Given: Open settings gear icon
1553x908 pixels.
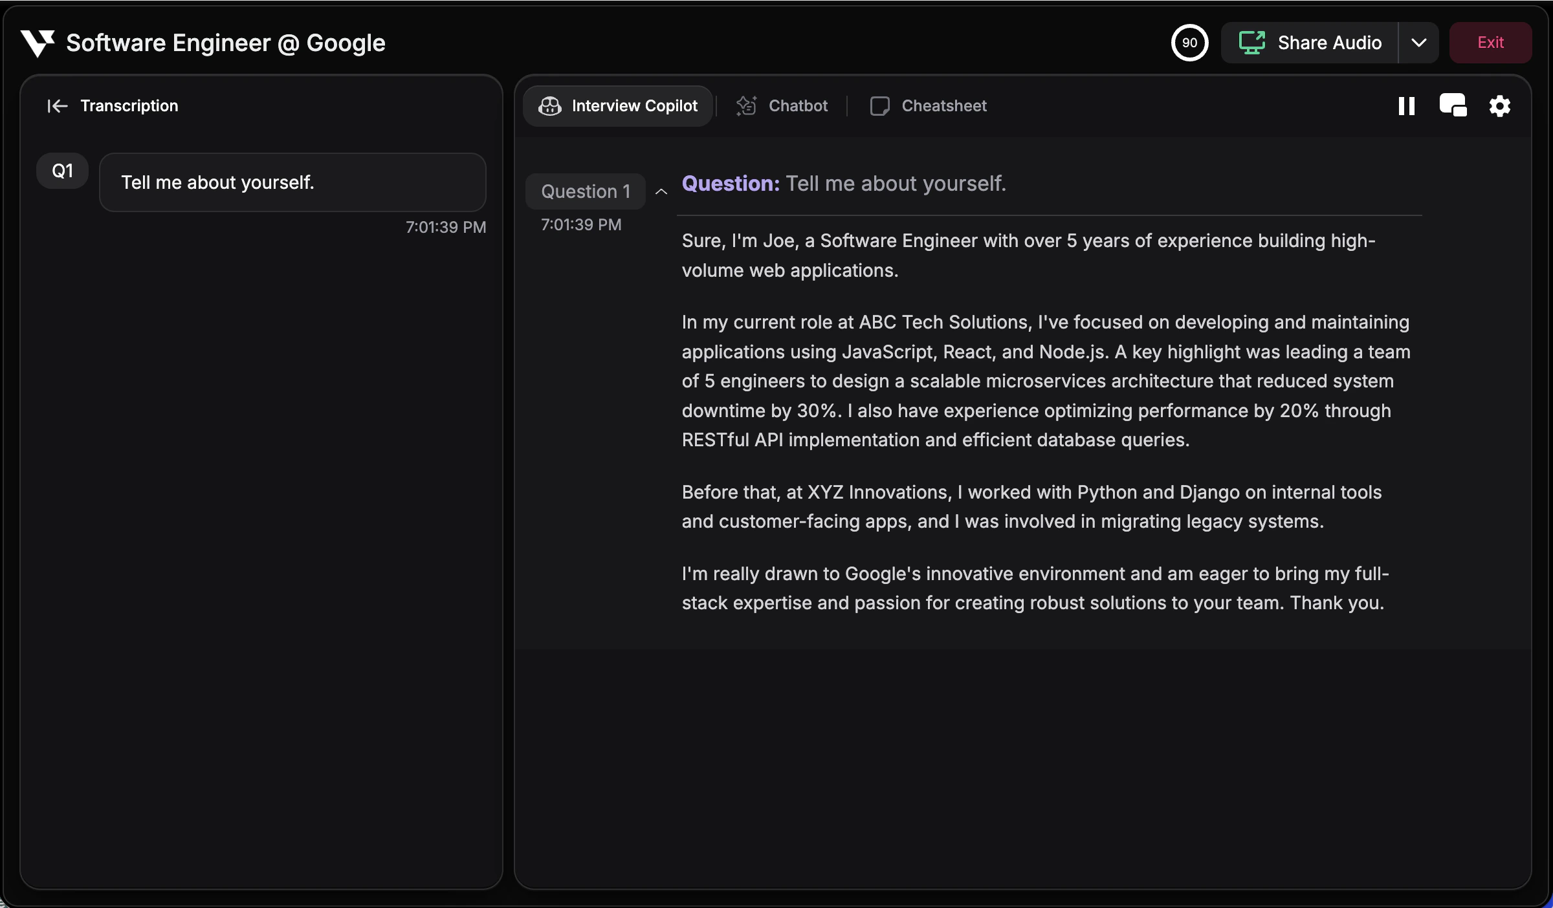Looking at the screenshot, I should (x=1499, y=106).
